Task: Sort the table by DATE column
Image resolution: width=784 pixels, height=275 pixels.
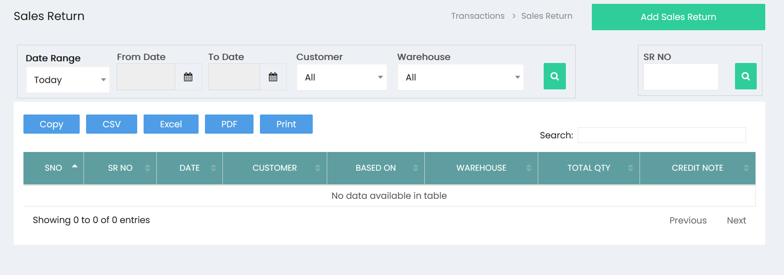Action: [x=190, y=168]
